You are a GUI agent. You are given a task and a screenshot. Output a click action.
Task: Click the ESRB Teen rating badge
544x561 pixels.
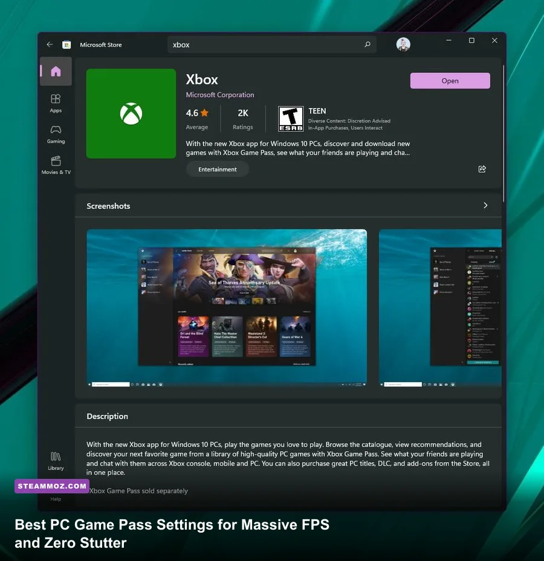pyautogui.click(x=291, y=119)
